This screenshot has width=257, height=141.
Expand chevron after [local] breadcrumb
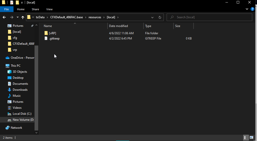point(118,17)
